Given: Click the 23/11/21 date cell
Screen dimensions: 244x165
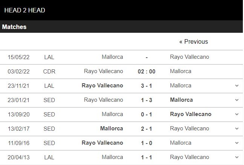Looking at the screenshot, I should (18, 86).
